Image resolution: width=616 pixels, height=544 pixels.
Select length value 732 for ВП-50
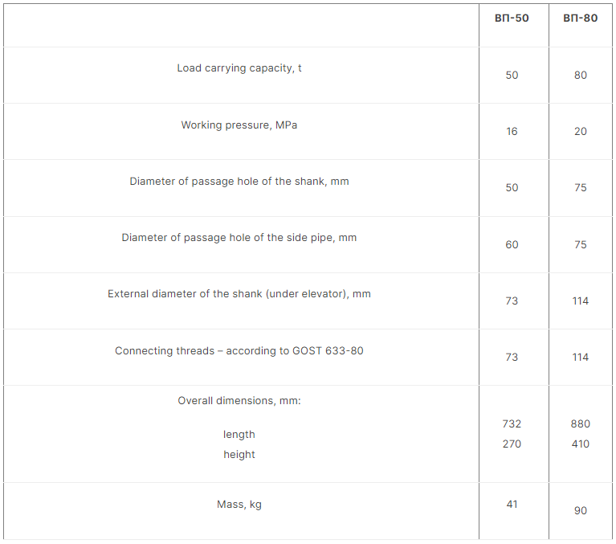(512, 424)
